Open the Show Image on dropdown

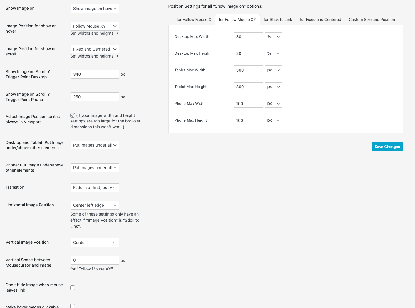click(95, 9)
